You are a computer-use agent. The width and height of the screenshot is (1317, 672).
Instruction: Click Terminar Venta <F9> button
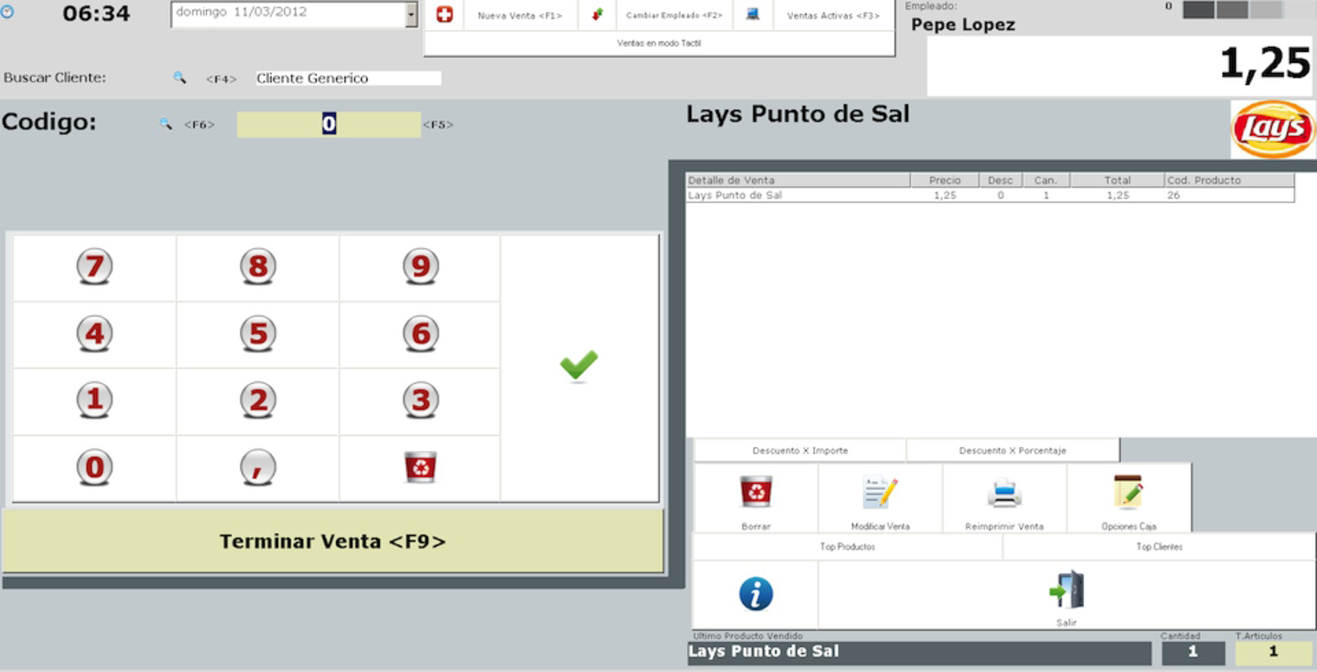pos(333,542)
